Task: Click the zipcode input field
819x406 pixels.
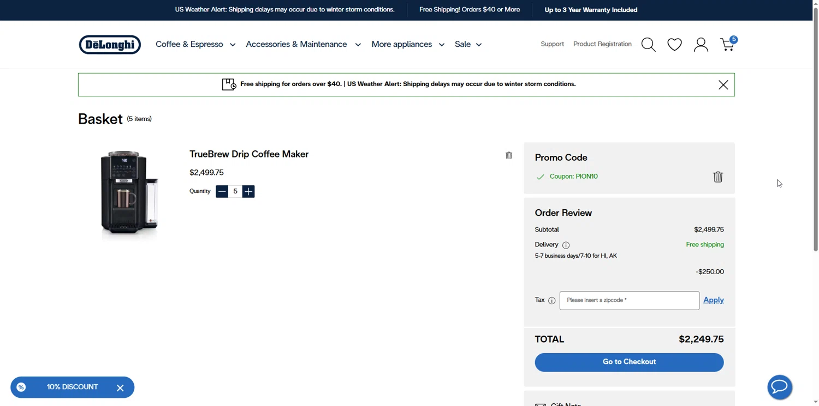Action: pos(629,301)
